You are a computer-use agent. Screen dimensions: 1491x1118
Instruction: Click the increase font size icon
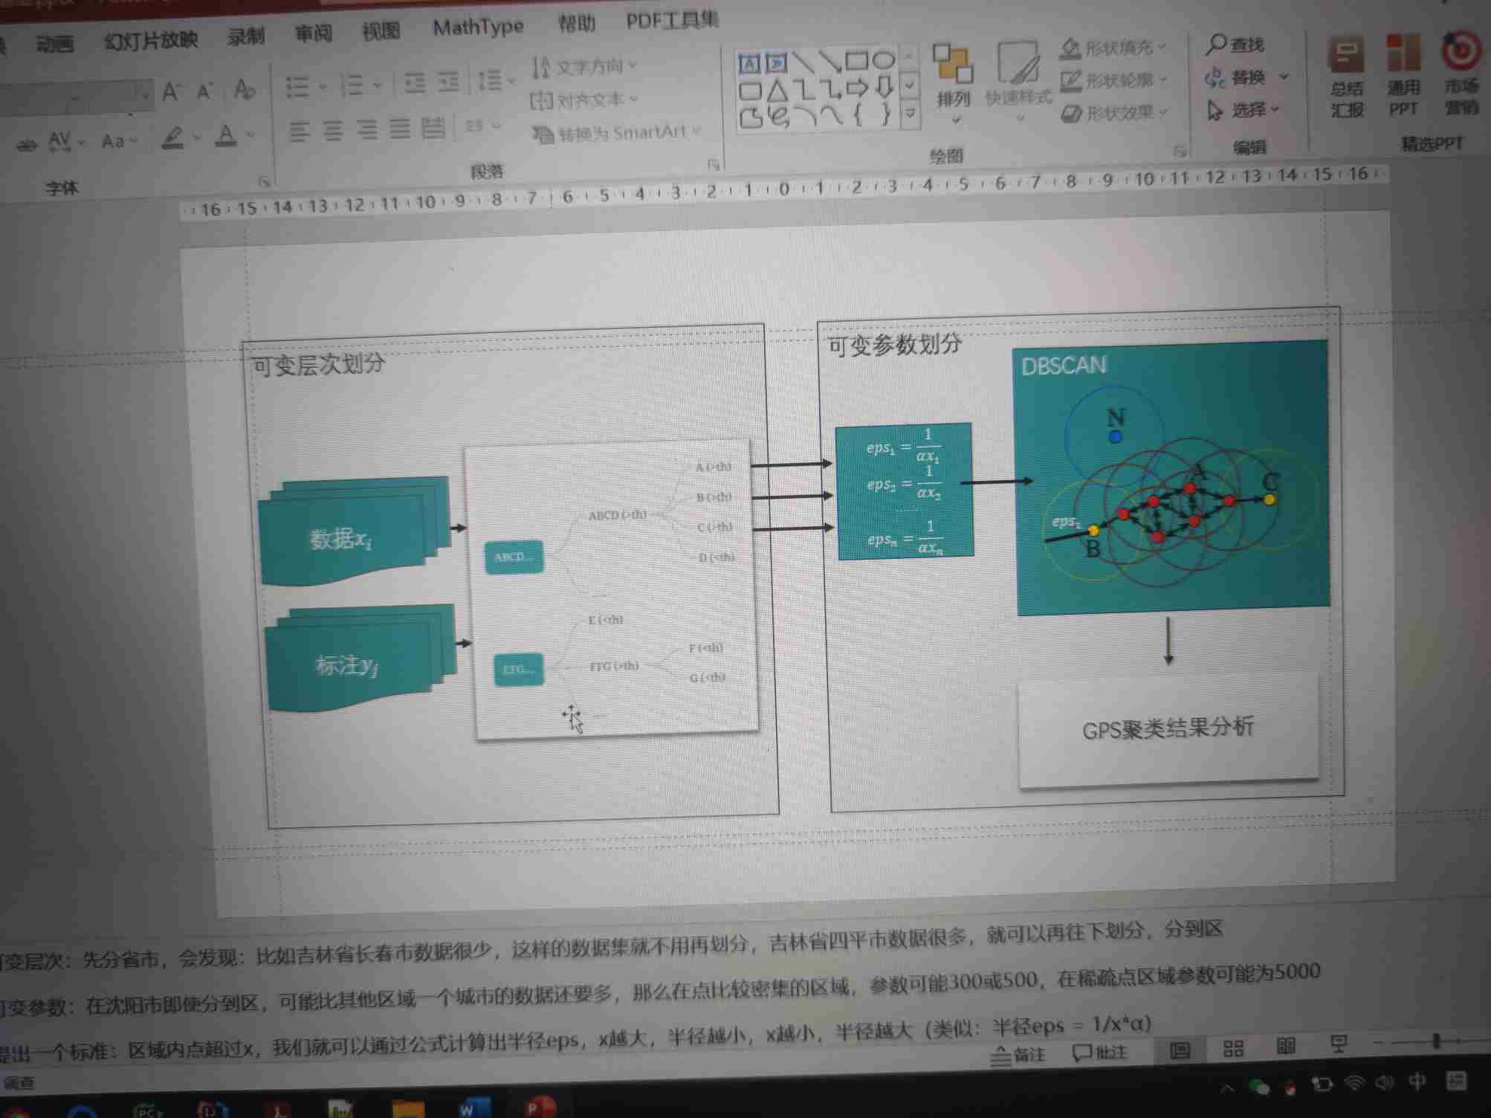(171, 92)
